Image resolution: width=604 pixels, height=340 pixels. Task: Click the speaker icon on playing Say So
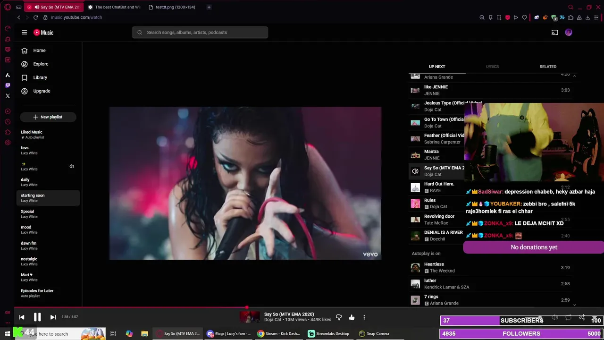point(415,171)
